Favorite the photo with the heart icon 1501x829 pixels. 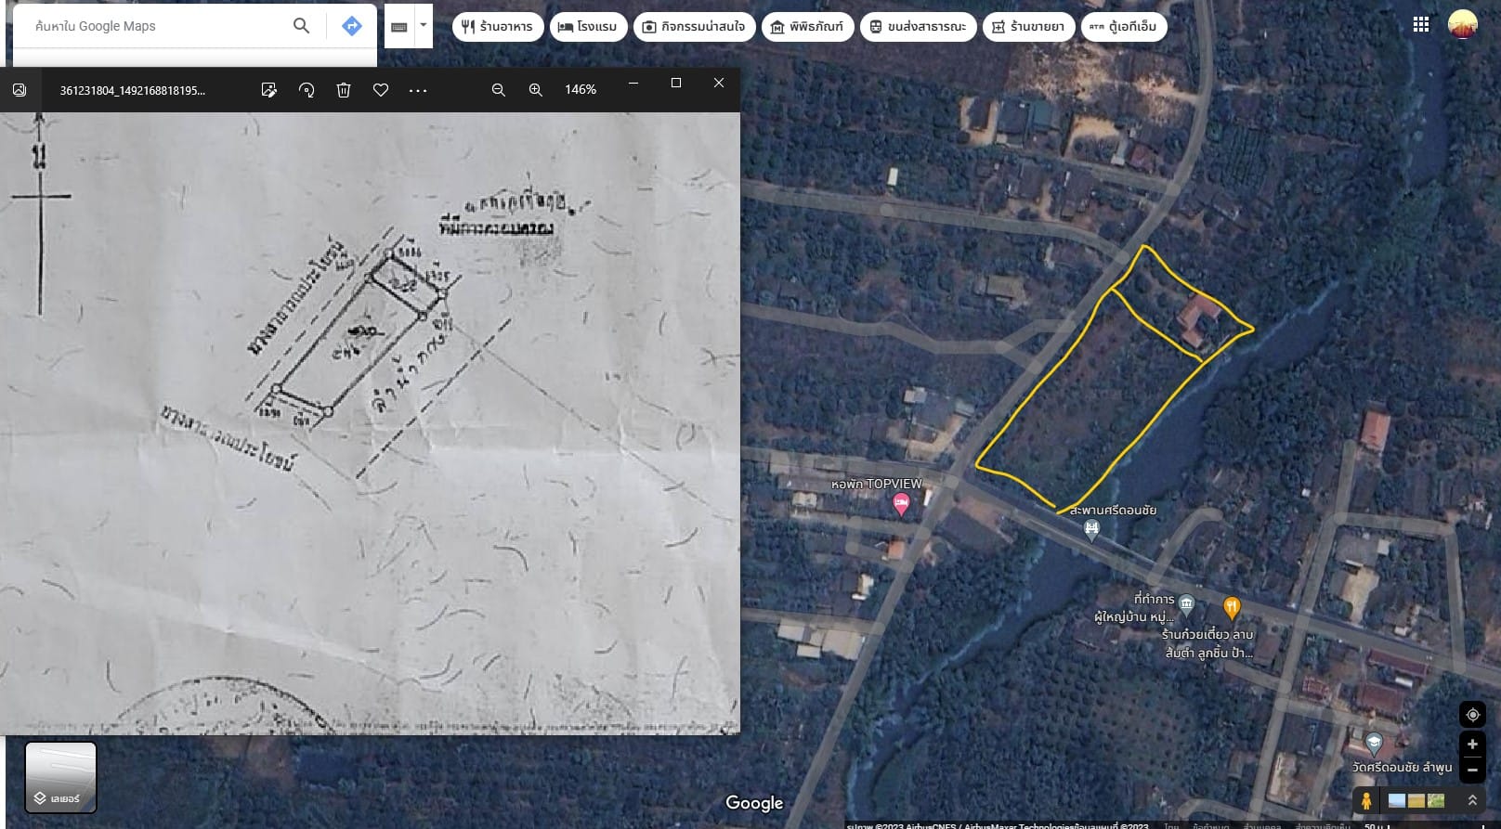click(x=381, y=90)
